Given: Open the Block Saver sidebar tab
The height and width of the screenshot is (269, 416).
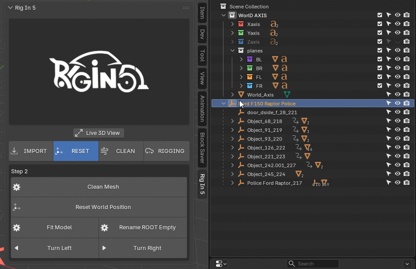Looking at the screenshot, I should point(202,148).
